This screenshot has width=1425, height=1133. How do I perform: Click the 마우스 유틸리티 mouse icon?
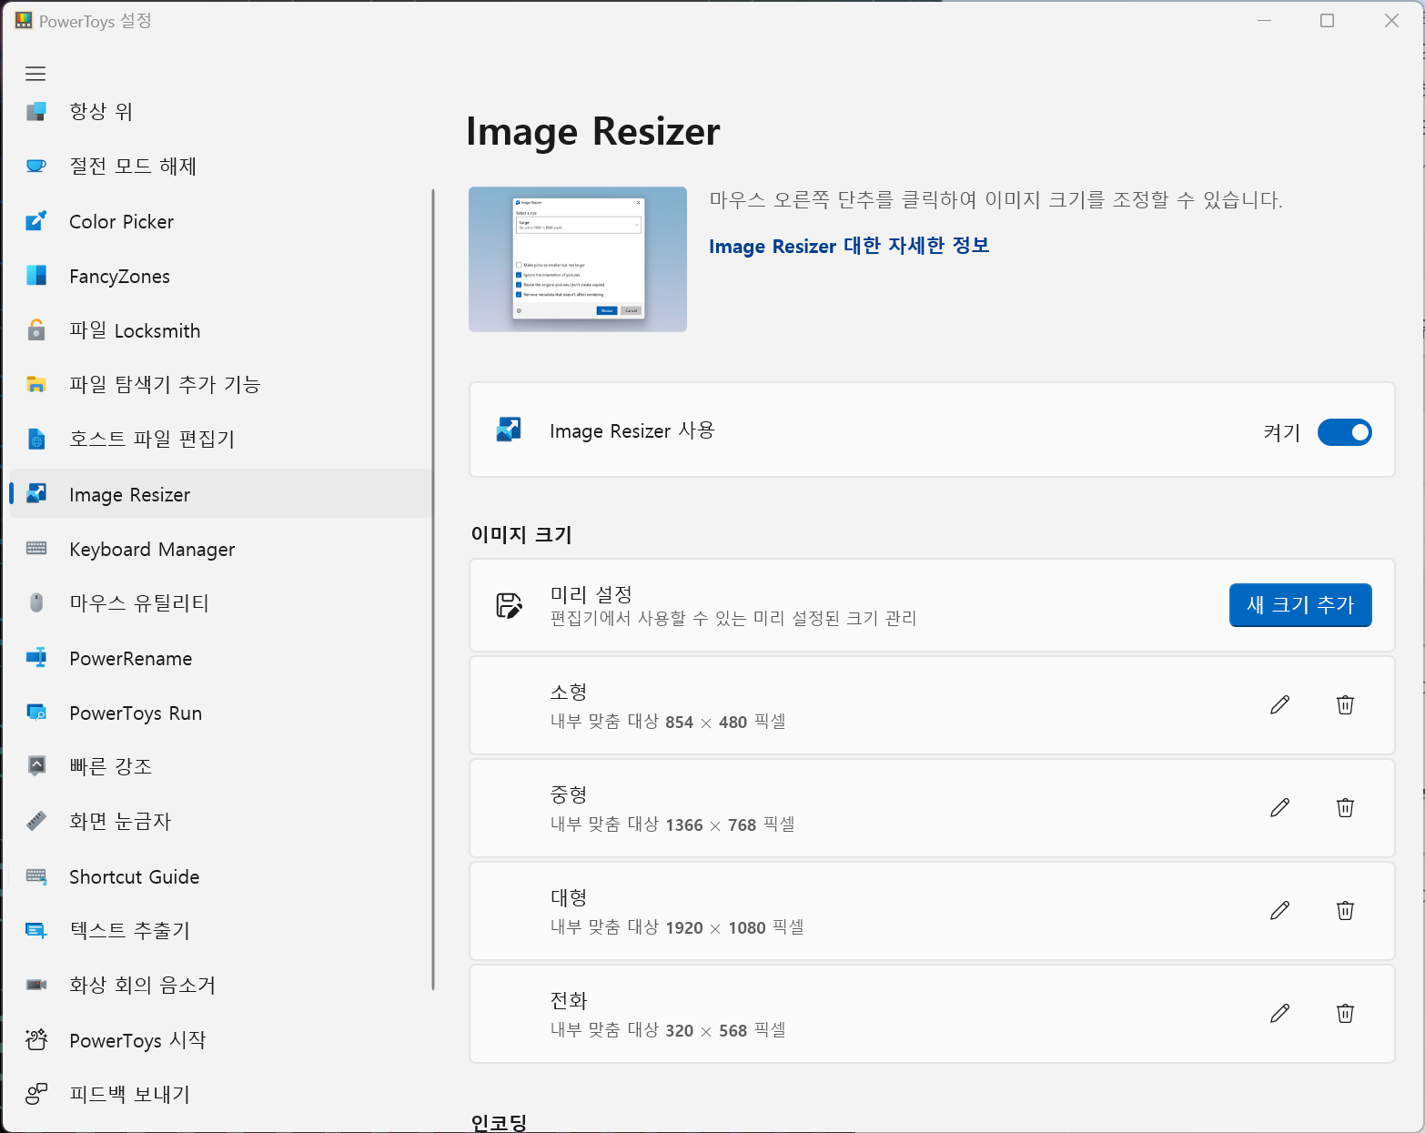click(36, 602)
